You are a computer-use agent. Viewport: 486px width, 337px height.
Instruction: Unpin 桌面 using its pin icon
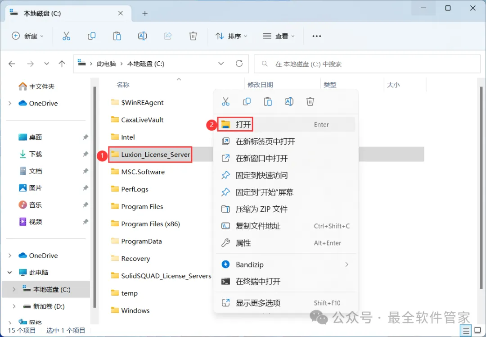coord(85,137)
